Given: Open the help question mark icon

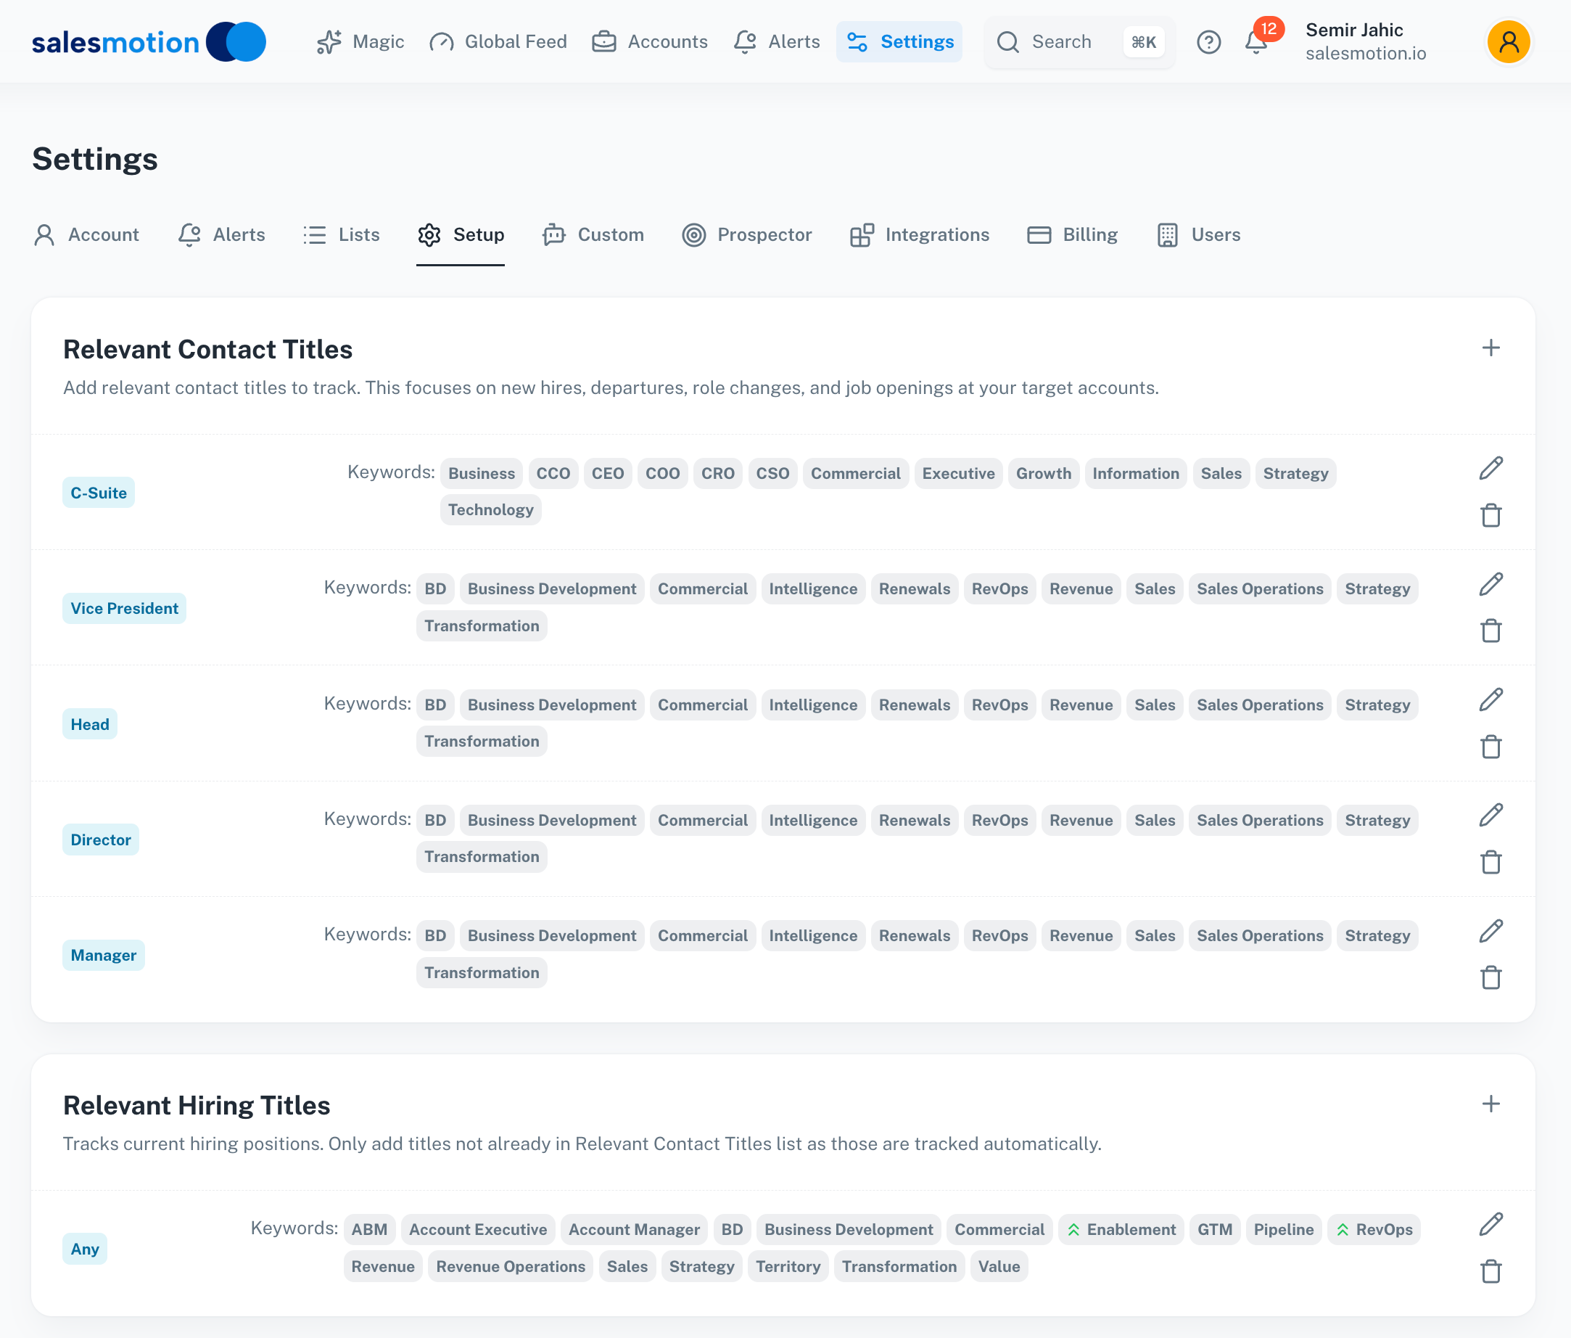Looking at the screenshot, I should [x=1208, y=43].
